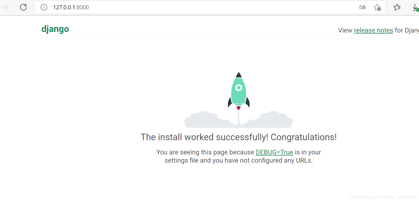Reload the page with the refresh icon

point(23,7)
